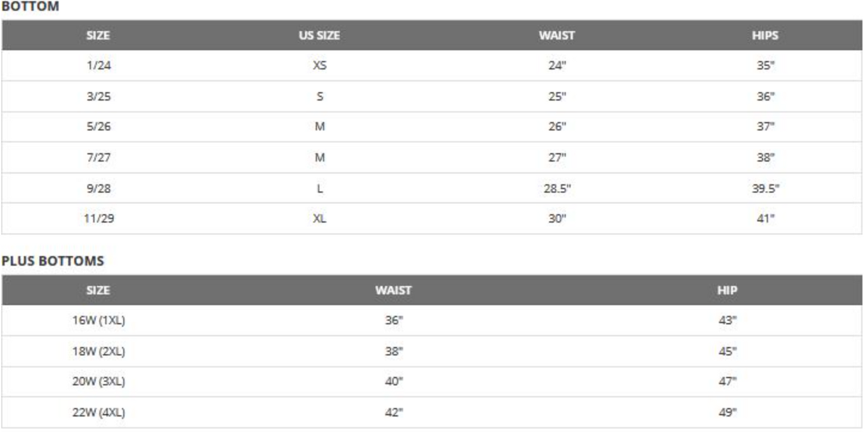This screenshot has height=432, width=866.
Task: Select the XS US size cell
Action: pyautogui.click(x=319, y=66)
